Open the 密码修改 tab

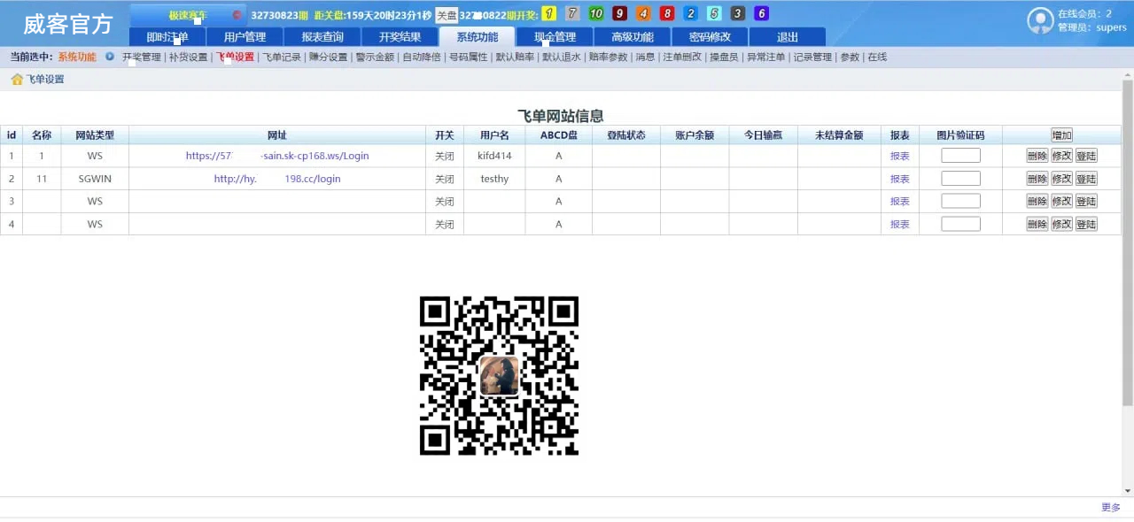pos(710,37)
